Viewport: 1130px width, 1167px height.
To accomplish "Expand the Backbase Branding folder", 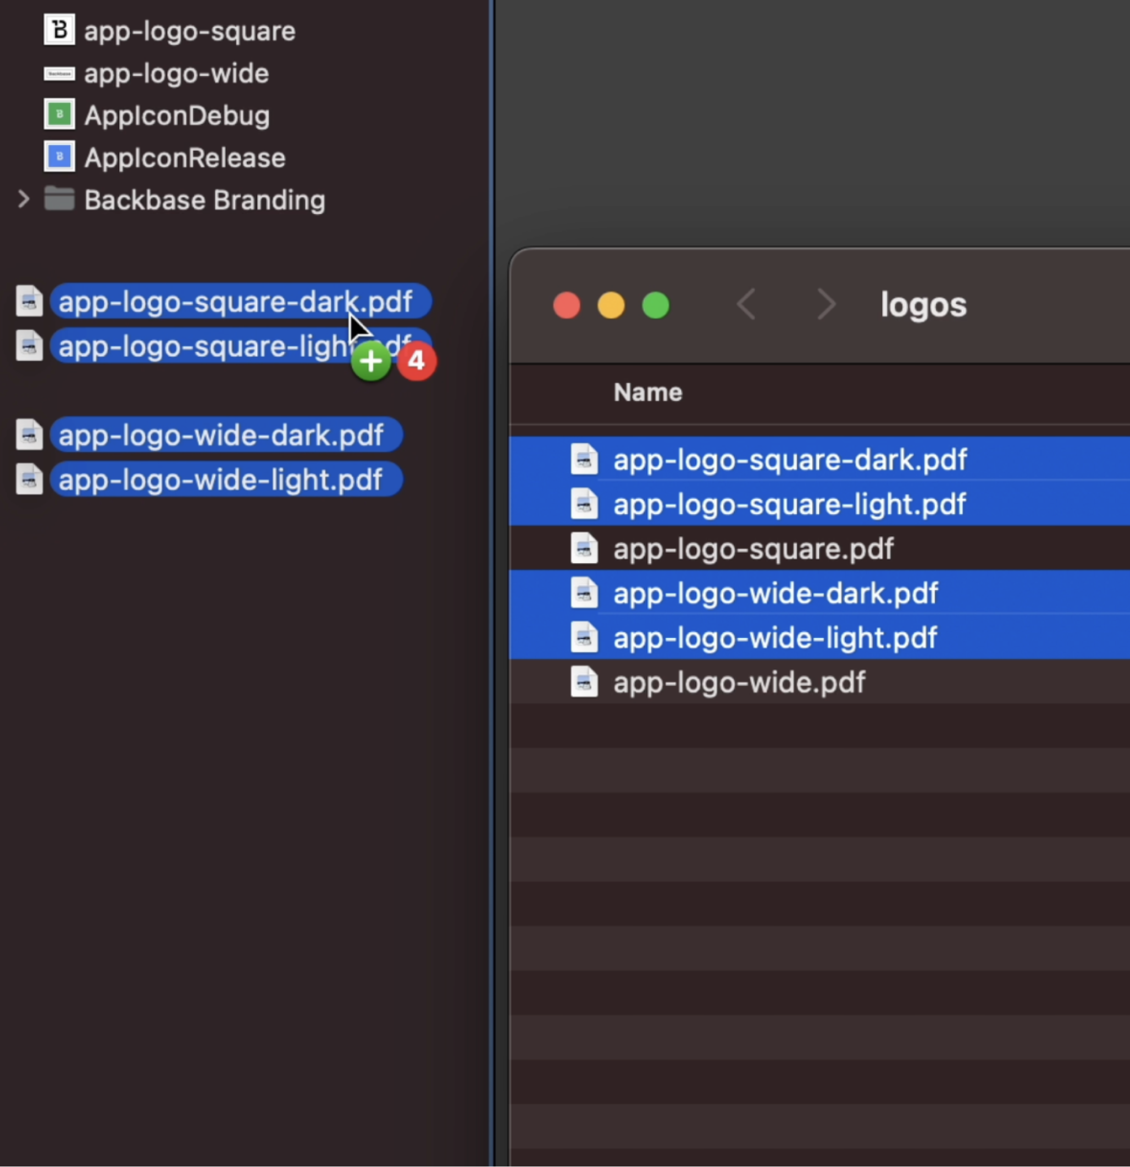I will (x=22, y=200).
